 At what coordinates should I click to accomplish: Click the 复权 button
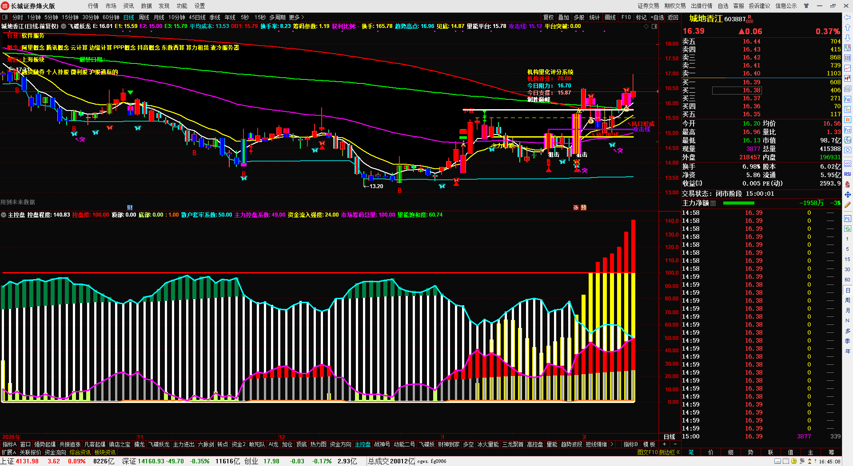tap(548, 17)
